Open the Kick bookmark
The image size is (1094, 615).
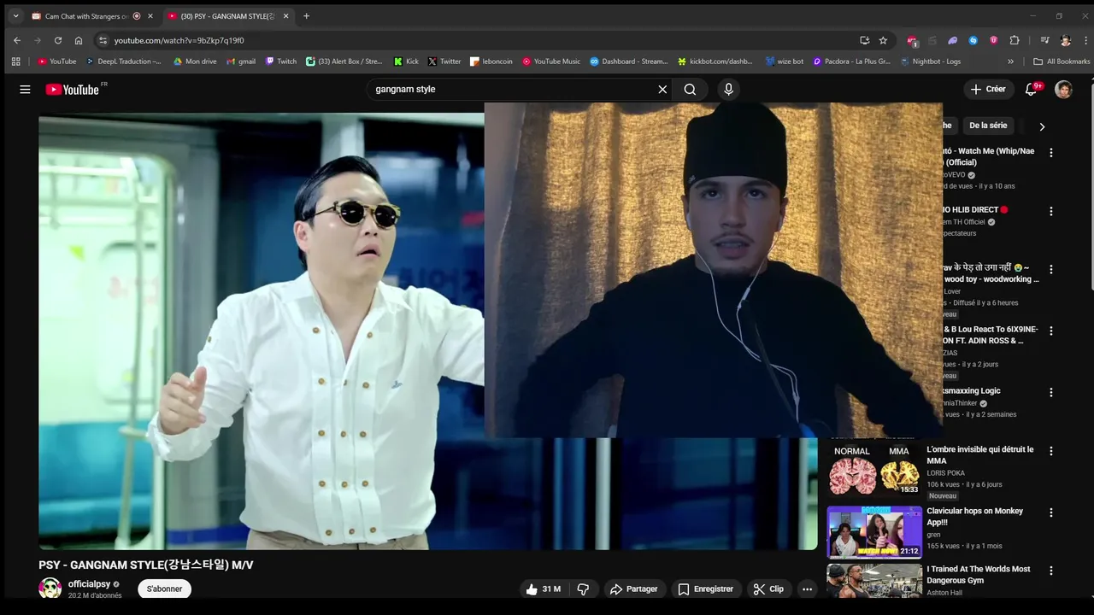pos(406,61)
